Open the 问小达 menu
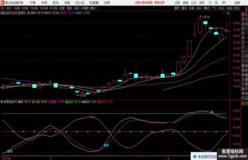 coord(80,3)
